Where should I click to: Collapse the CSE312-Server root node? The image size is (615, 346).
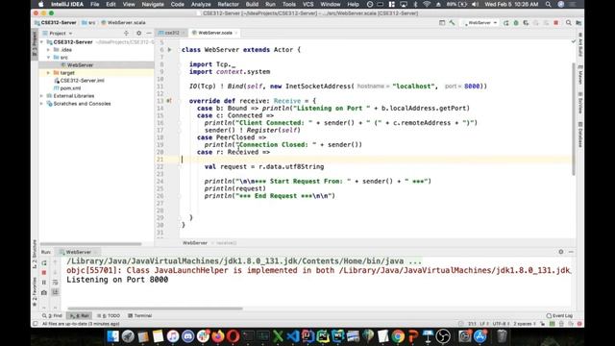tap(42, 42)
